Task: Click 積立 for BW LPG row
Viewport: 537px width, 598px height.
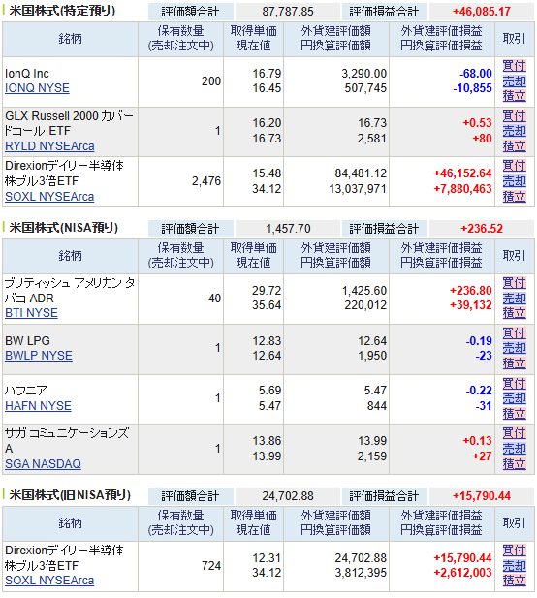Action: click(x=514, y=363)
